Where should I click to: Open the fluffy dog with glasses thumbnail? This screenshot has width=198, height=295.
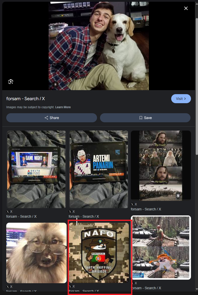pyautogui.click(x=36, y=253)
